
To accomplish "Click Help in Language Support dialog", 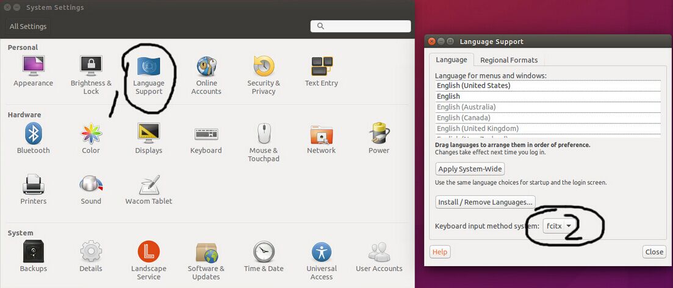I will point(439,252).
